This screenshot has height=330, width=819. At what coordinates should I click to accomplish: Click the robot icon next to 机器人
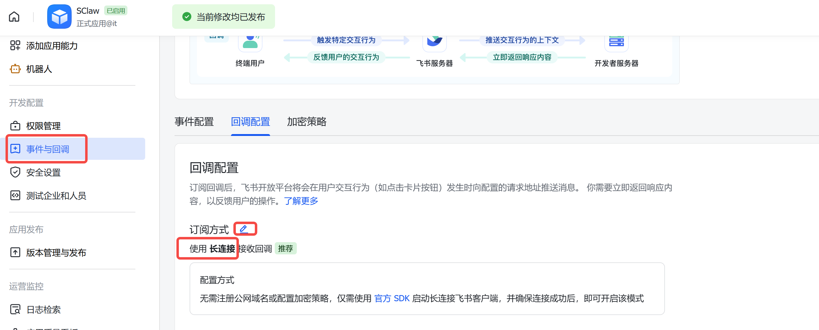pyautogui.click(x=15, y=69)
